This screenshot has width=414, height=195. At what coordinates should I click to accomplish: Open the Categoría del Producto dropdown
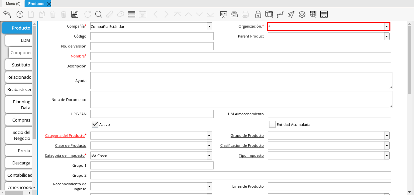[x=209, y=136]
